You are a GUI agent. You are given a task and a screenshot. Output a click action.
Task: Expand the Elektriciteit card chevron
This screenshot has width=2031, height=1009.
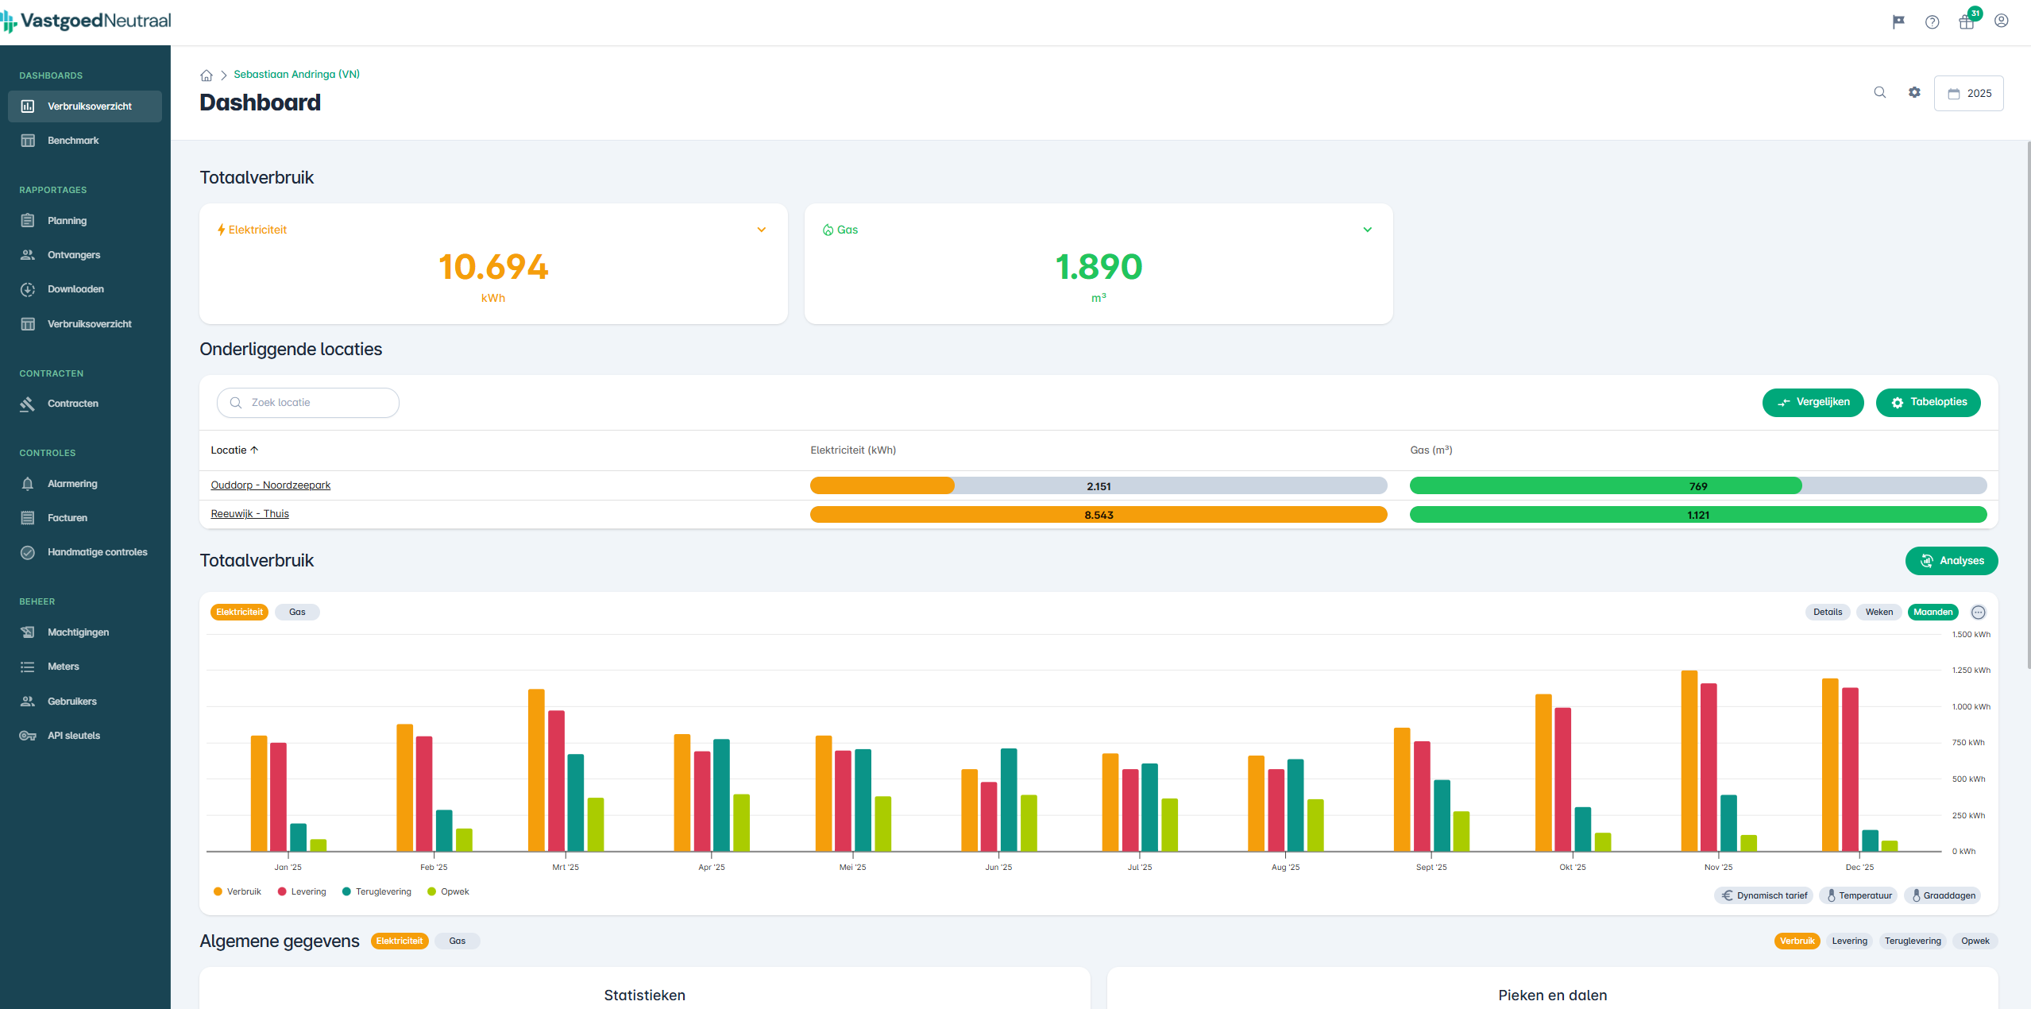click(761, 230)
